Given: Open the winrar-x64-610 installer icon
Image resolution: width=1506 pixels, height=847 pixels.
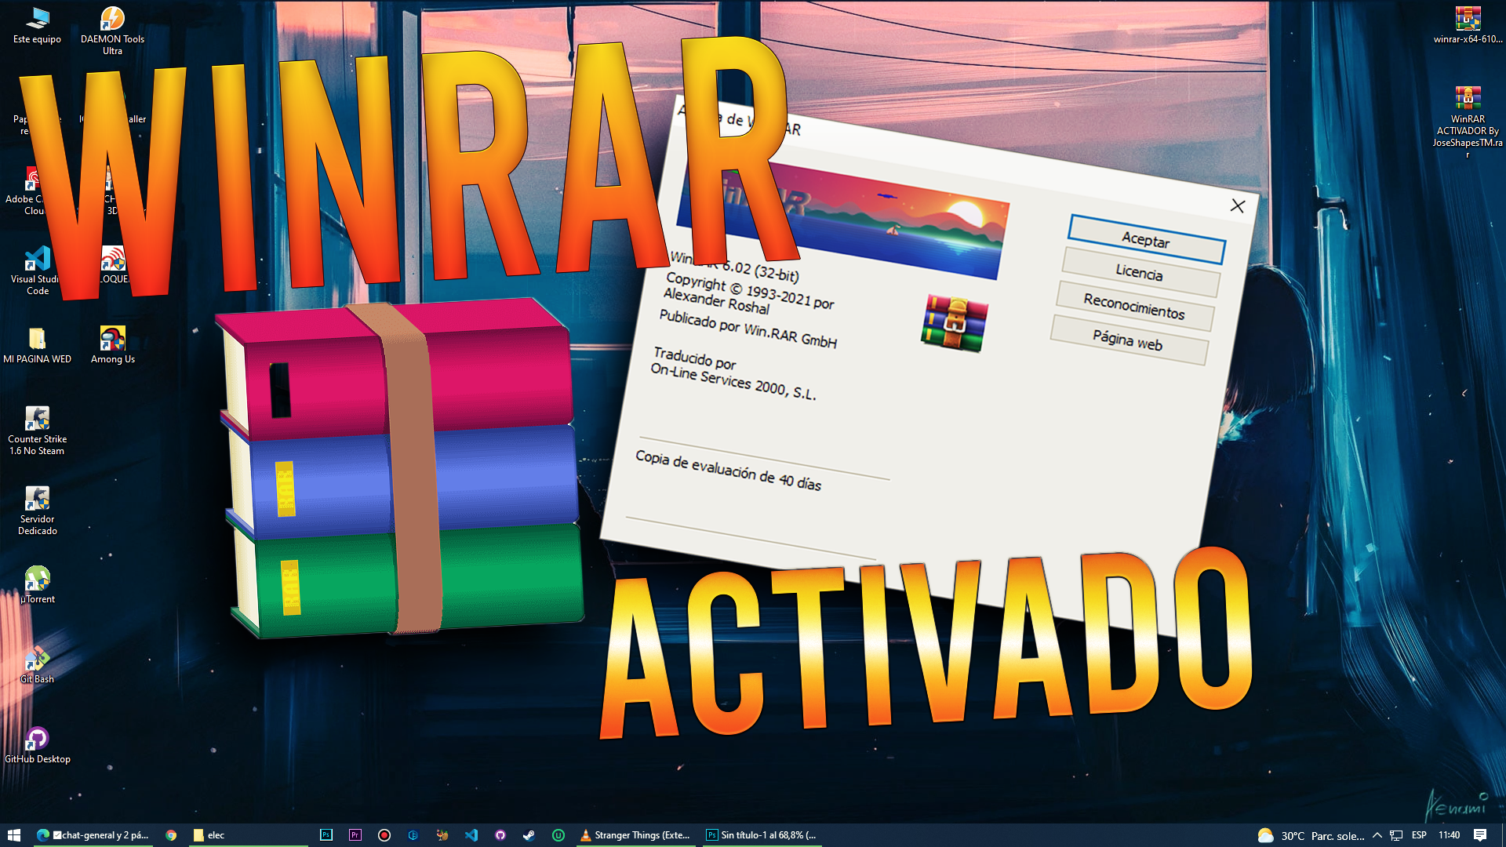Looking at the screenshot, I should click(1467, 19).
